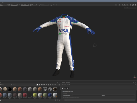The width and height of the screenshot is (137, 103).
Task: Select the dark blue Fabric material sphere
Action: (50, 95)
